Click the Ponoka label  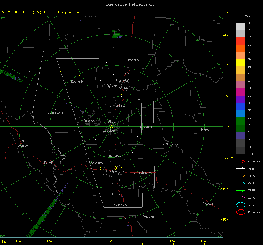click(x=133, y=60)
